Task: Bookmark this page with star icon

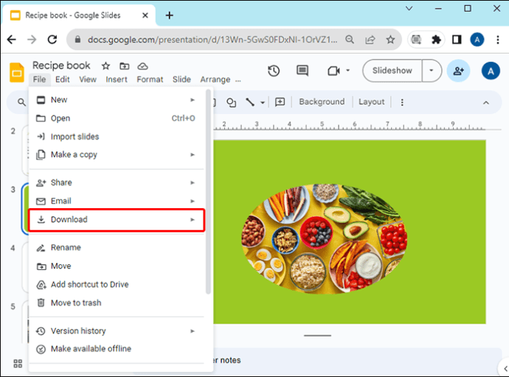Action: [390, 40]
